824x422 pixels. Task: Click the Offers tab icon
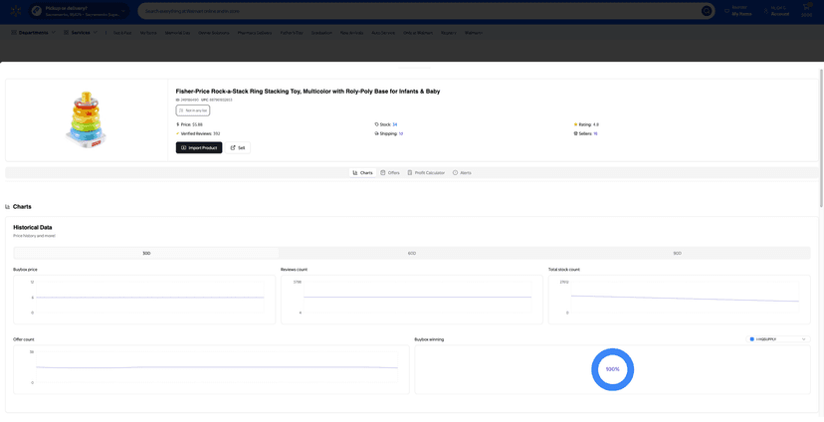[x=383, y=173]
